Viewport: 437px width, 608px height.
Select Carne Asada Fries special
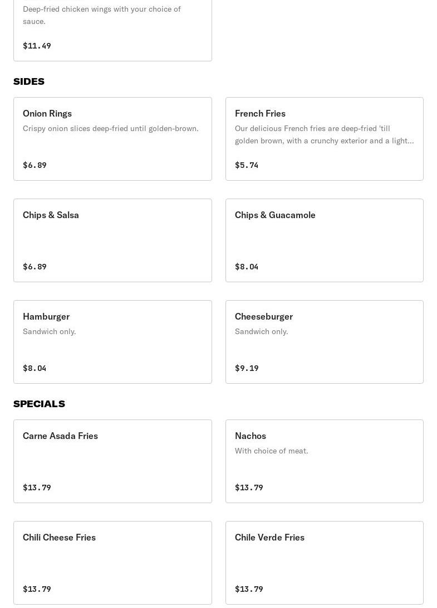point(112,461)
